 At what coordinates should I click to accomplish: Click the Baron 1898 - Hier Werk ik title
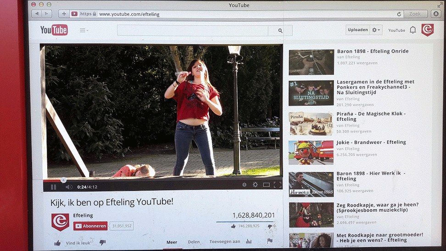371,176
